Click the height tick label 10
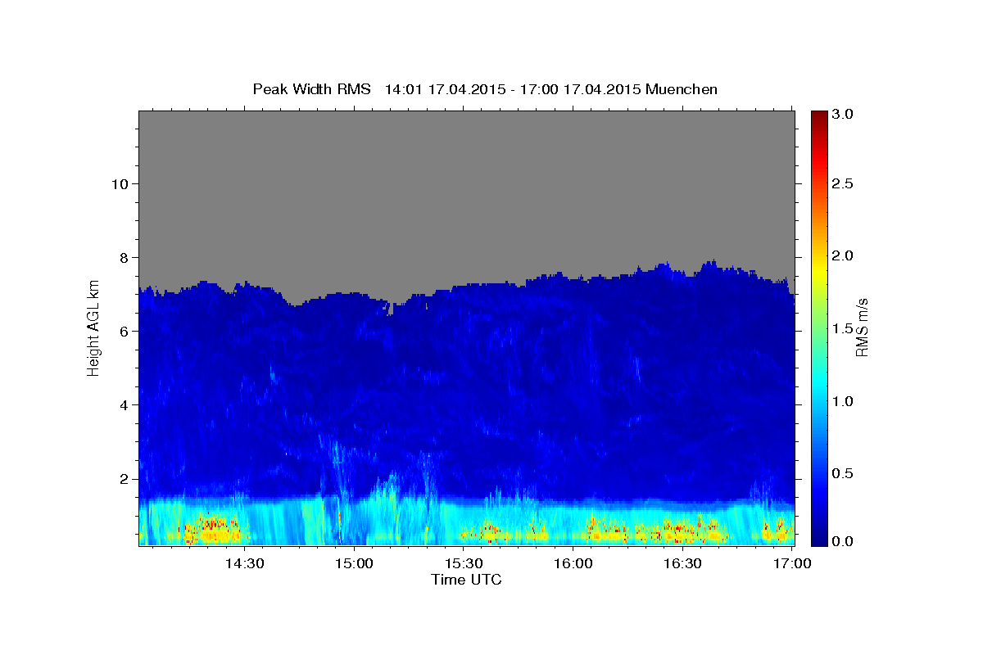Viewport: 983px width, 655px height. [x=119, y=183]
